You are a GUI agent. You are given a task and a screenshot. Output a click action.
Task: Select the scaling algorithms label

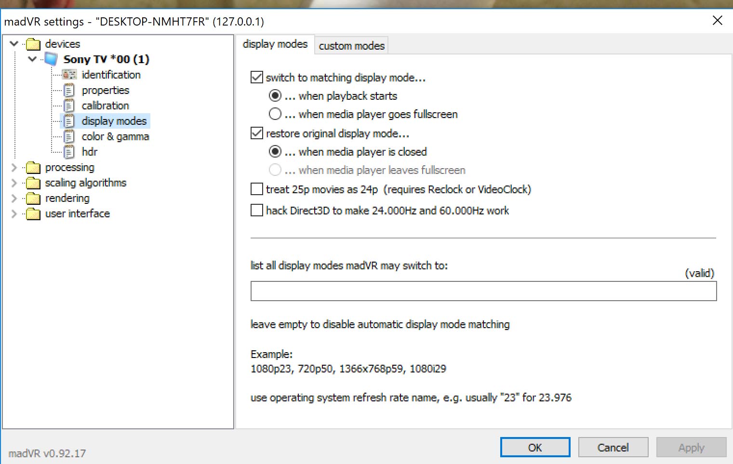pyautogui.click(x=86, y=183)
